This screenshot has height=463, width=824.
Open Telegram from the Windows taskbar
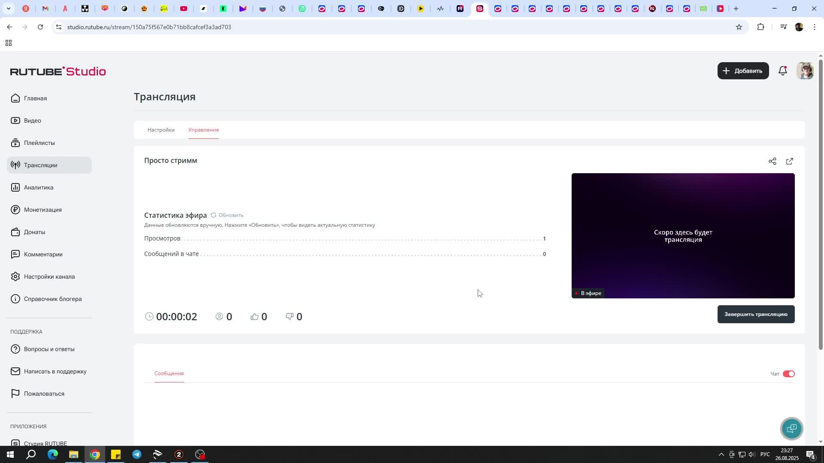137,454
